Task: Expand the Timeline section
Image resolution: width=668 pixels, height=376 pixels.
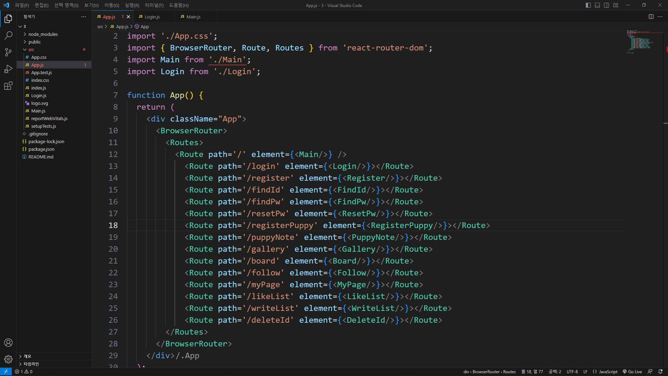Action: (31, 364)
